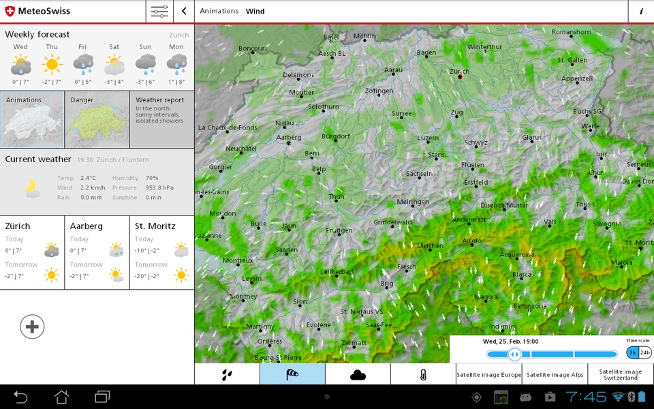Click Aarberg today snow-sun icon
Image resolution: width=654 pixels, height=409 pixels.
pyautogui.click(x=116, y=249)
